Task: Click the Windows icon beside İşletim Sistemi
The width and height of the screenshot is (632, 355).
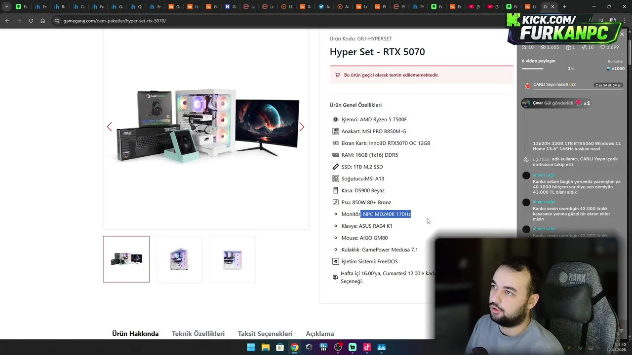Action: (x=336, y=261)
